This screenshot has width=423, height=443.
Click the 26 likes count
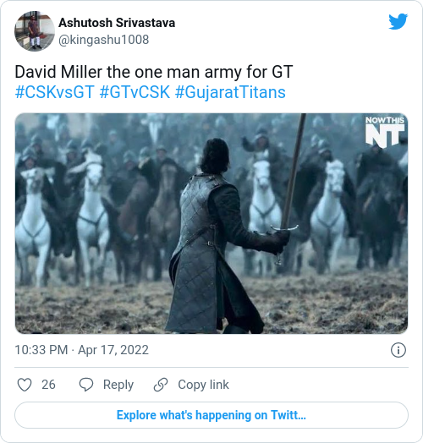point(48,385)
